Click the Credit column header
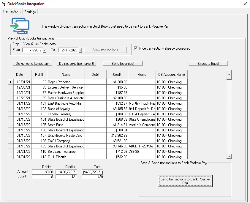The width and height of the screenshot is (250, 203). (117, 75)
